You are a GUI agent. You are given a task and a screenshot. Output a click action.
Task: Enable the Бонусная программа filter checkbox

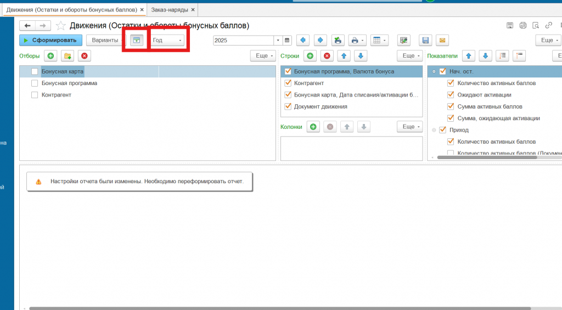(x=35, y=83)
